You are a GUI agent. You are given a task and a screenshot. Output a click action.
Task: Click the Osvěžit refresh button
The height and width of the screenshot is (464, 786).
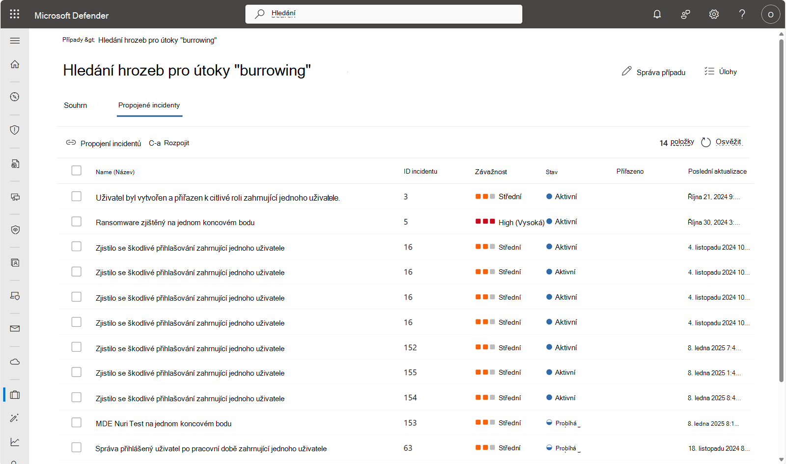point(722,142)
